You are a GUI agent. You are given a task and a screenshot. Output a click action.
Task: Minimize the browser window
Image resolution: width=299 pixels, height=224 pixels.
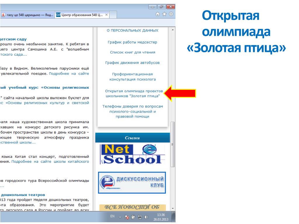152,7
